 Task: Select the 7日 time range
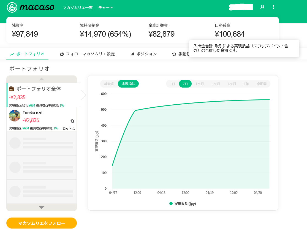(x=185, y=84)
